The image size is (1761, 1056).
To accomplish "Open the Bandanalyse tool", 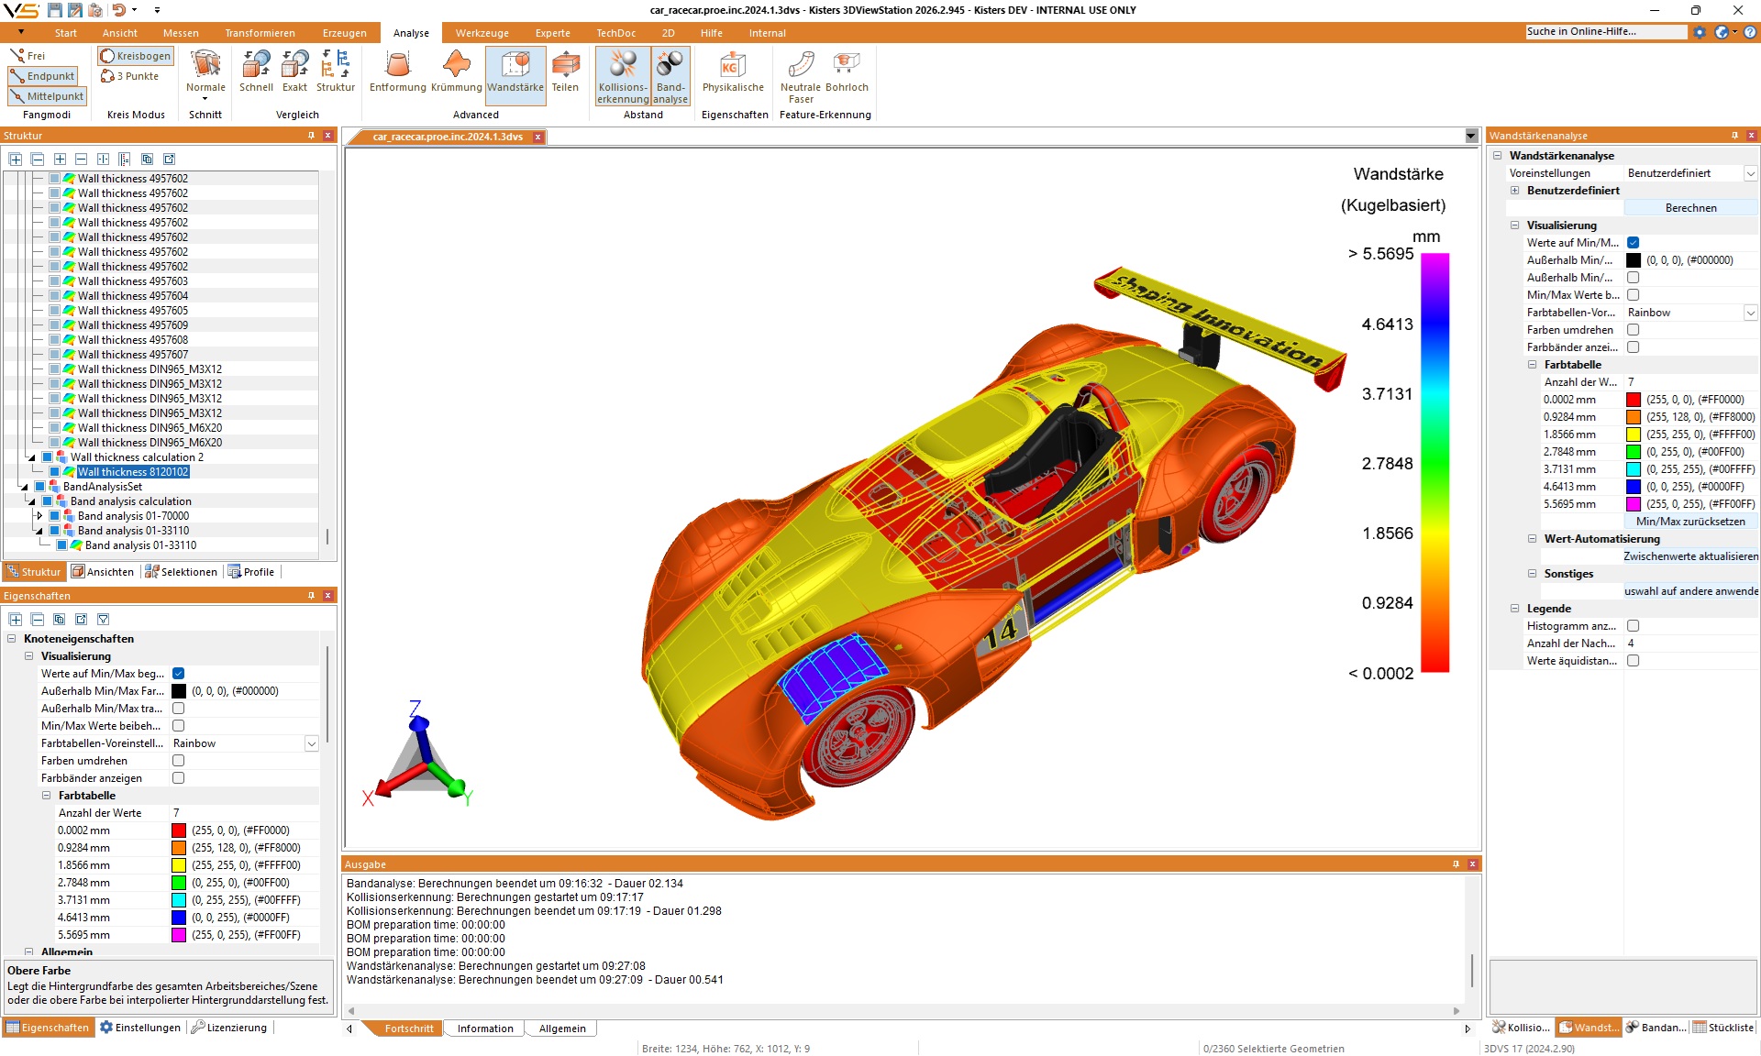I will pos(670,76).
